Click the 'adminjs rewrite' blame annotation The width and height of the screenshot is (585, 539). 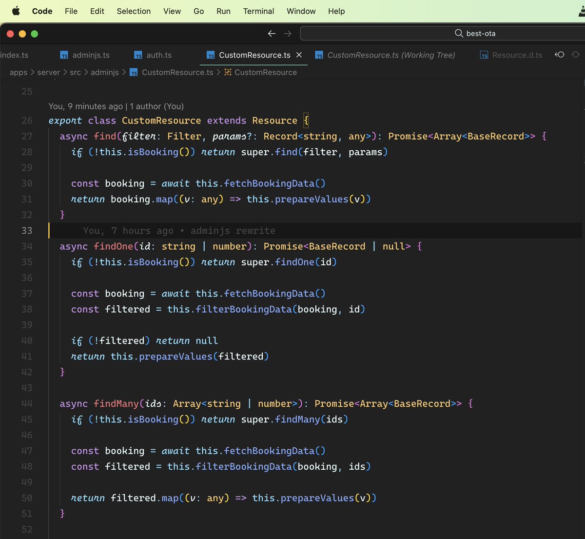[233, 231]
